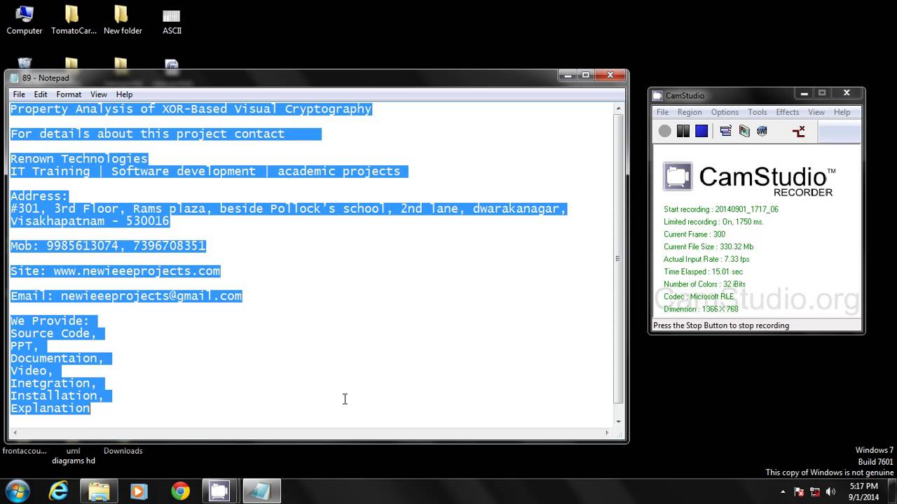Show hidden system tray icons
The image size is (897, 504).
[783, 492]
